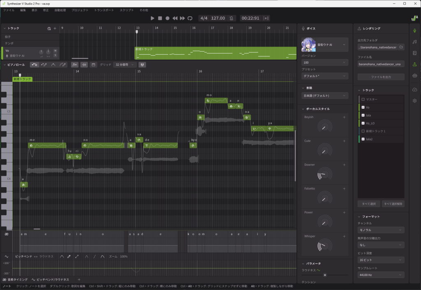Open the dictionary book icon in the right sidebar

414,53
